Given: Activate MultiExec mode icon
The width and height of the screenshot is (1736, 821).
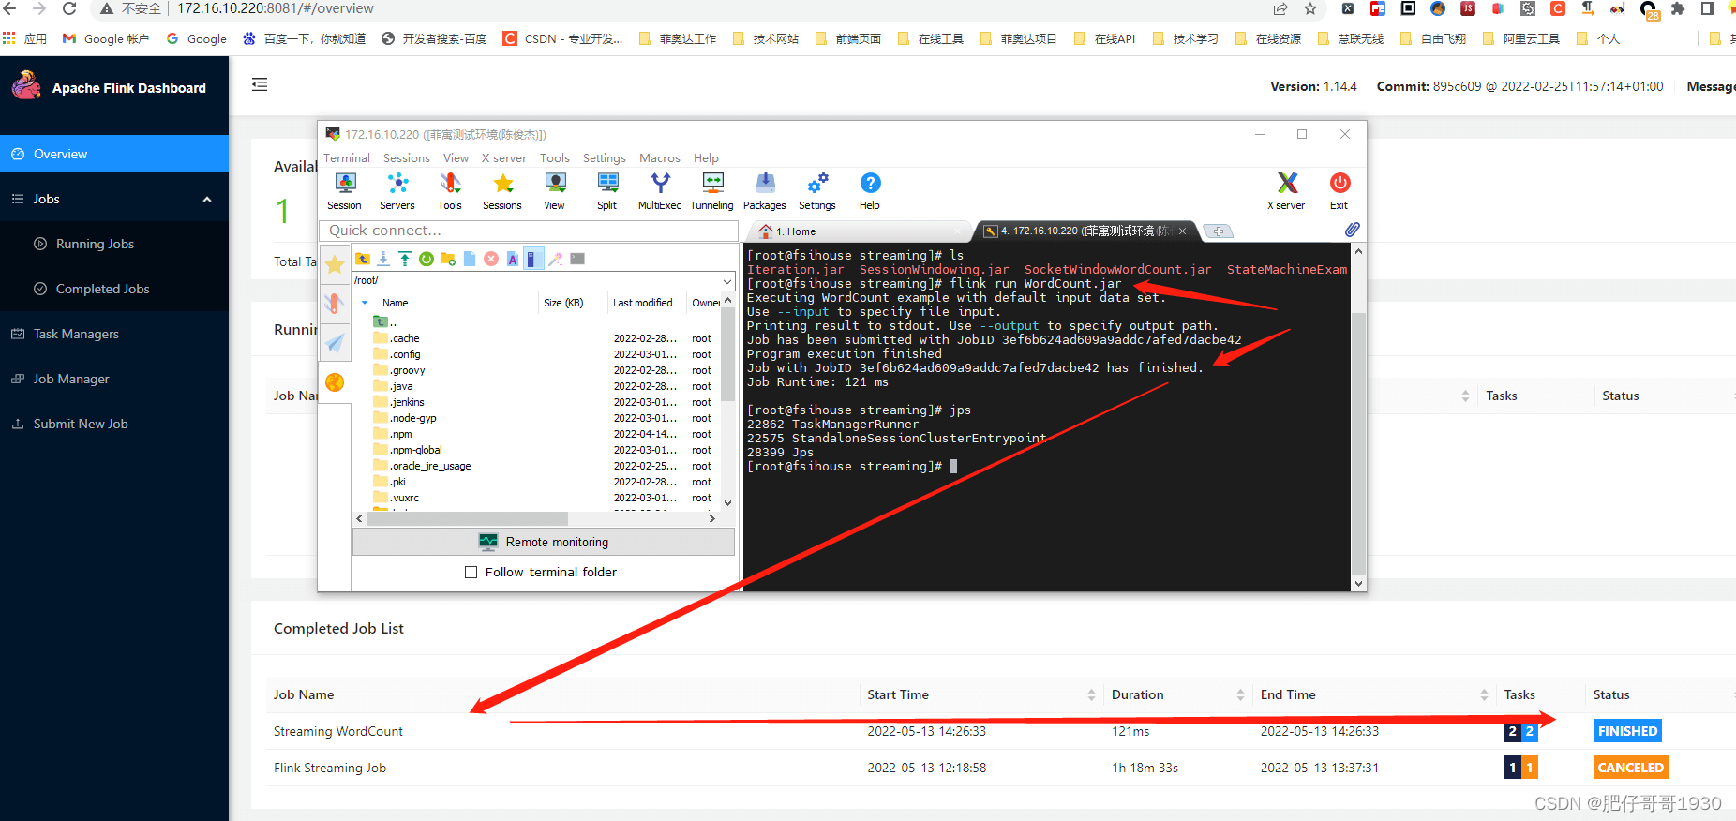Looking at the screenshot, I should [x=660, y=191].
